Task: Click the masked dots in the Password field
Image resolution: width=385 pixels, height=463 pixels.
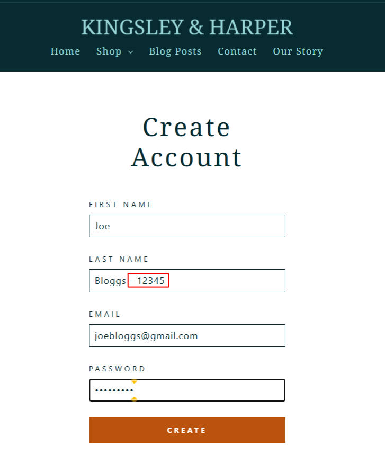Action: point(114,391)
